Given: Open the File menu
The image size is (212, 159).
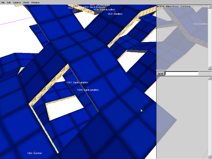Looking at the screenshot, I should (x=3, y=2).
